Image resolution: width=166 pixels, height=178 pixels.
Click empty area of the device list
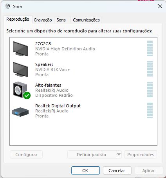tap(83, 132)
